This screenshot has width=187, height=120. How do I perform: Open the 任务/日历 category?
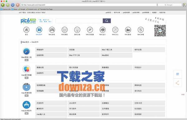click(x=149, y=103)
